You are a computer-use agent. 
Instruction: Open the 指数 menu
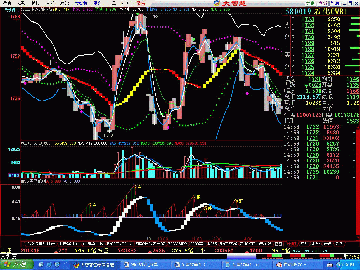21,3
